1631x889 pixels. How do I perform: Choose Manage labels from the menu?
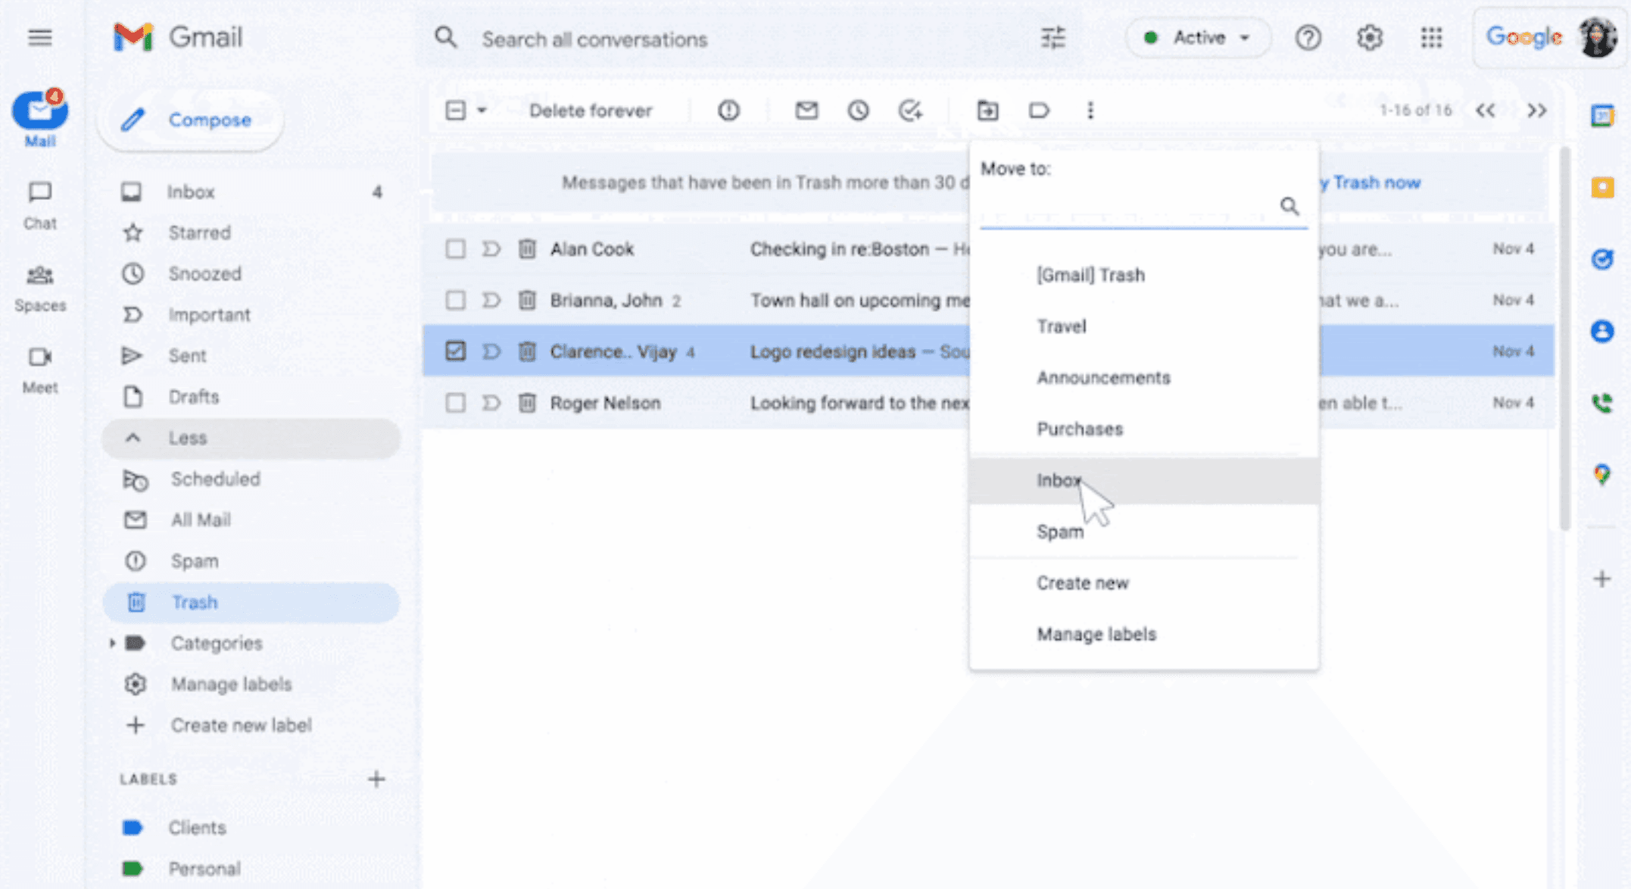coord(1096,634)
